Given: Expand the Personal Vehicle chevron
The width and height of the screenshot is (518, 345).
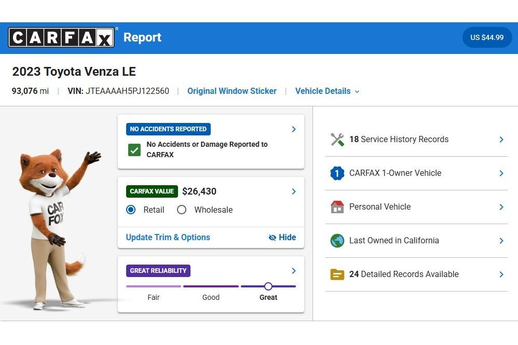Looking at the screenshot, I should click(x=501, y=207).
